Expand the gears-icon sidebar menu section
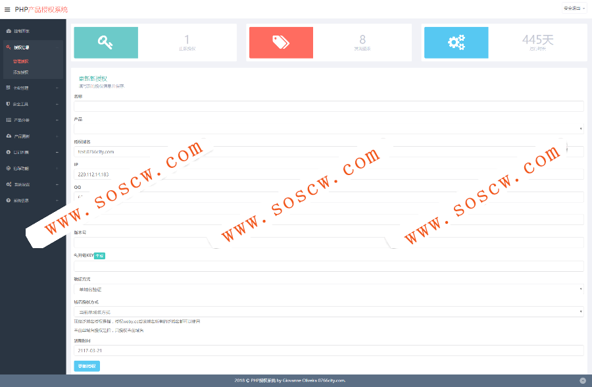 click(x=33, y=184)
